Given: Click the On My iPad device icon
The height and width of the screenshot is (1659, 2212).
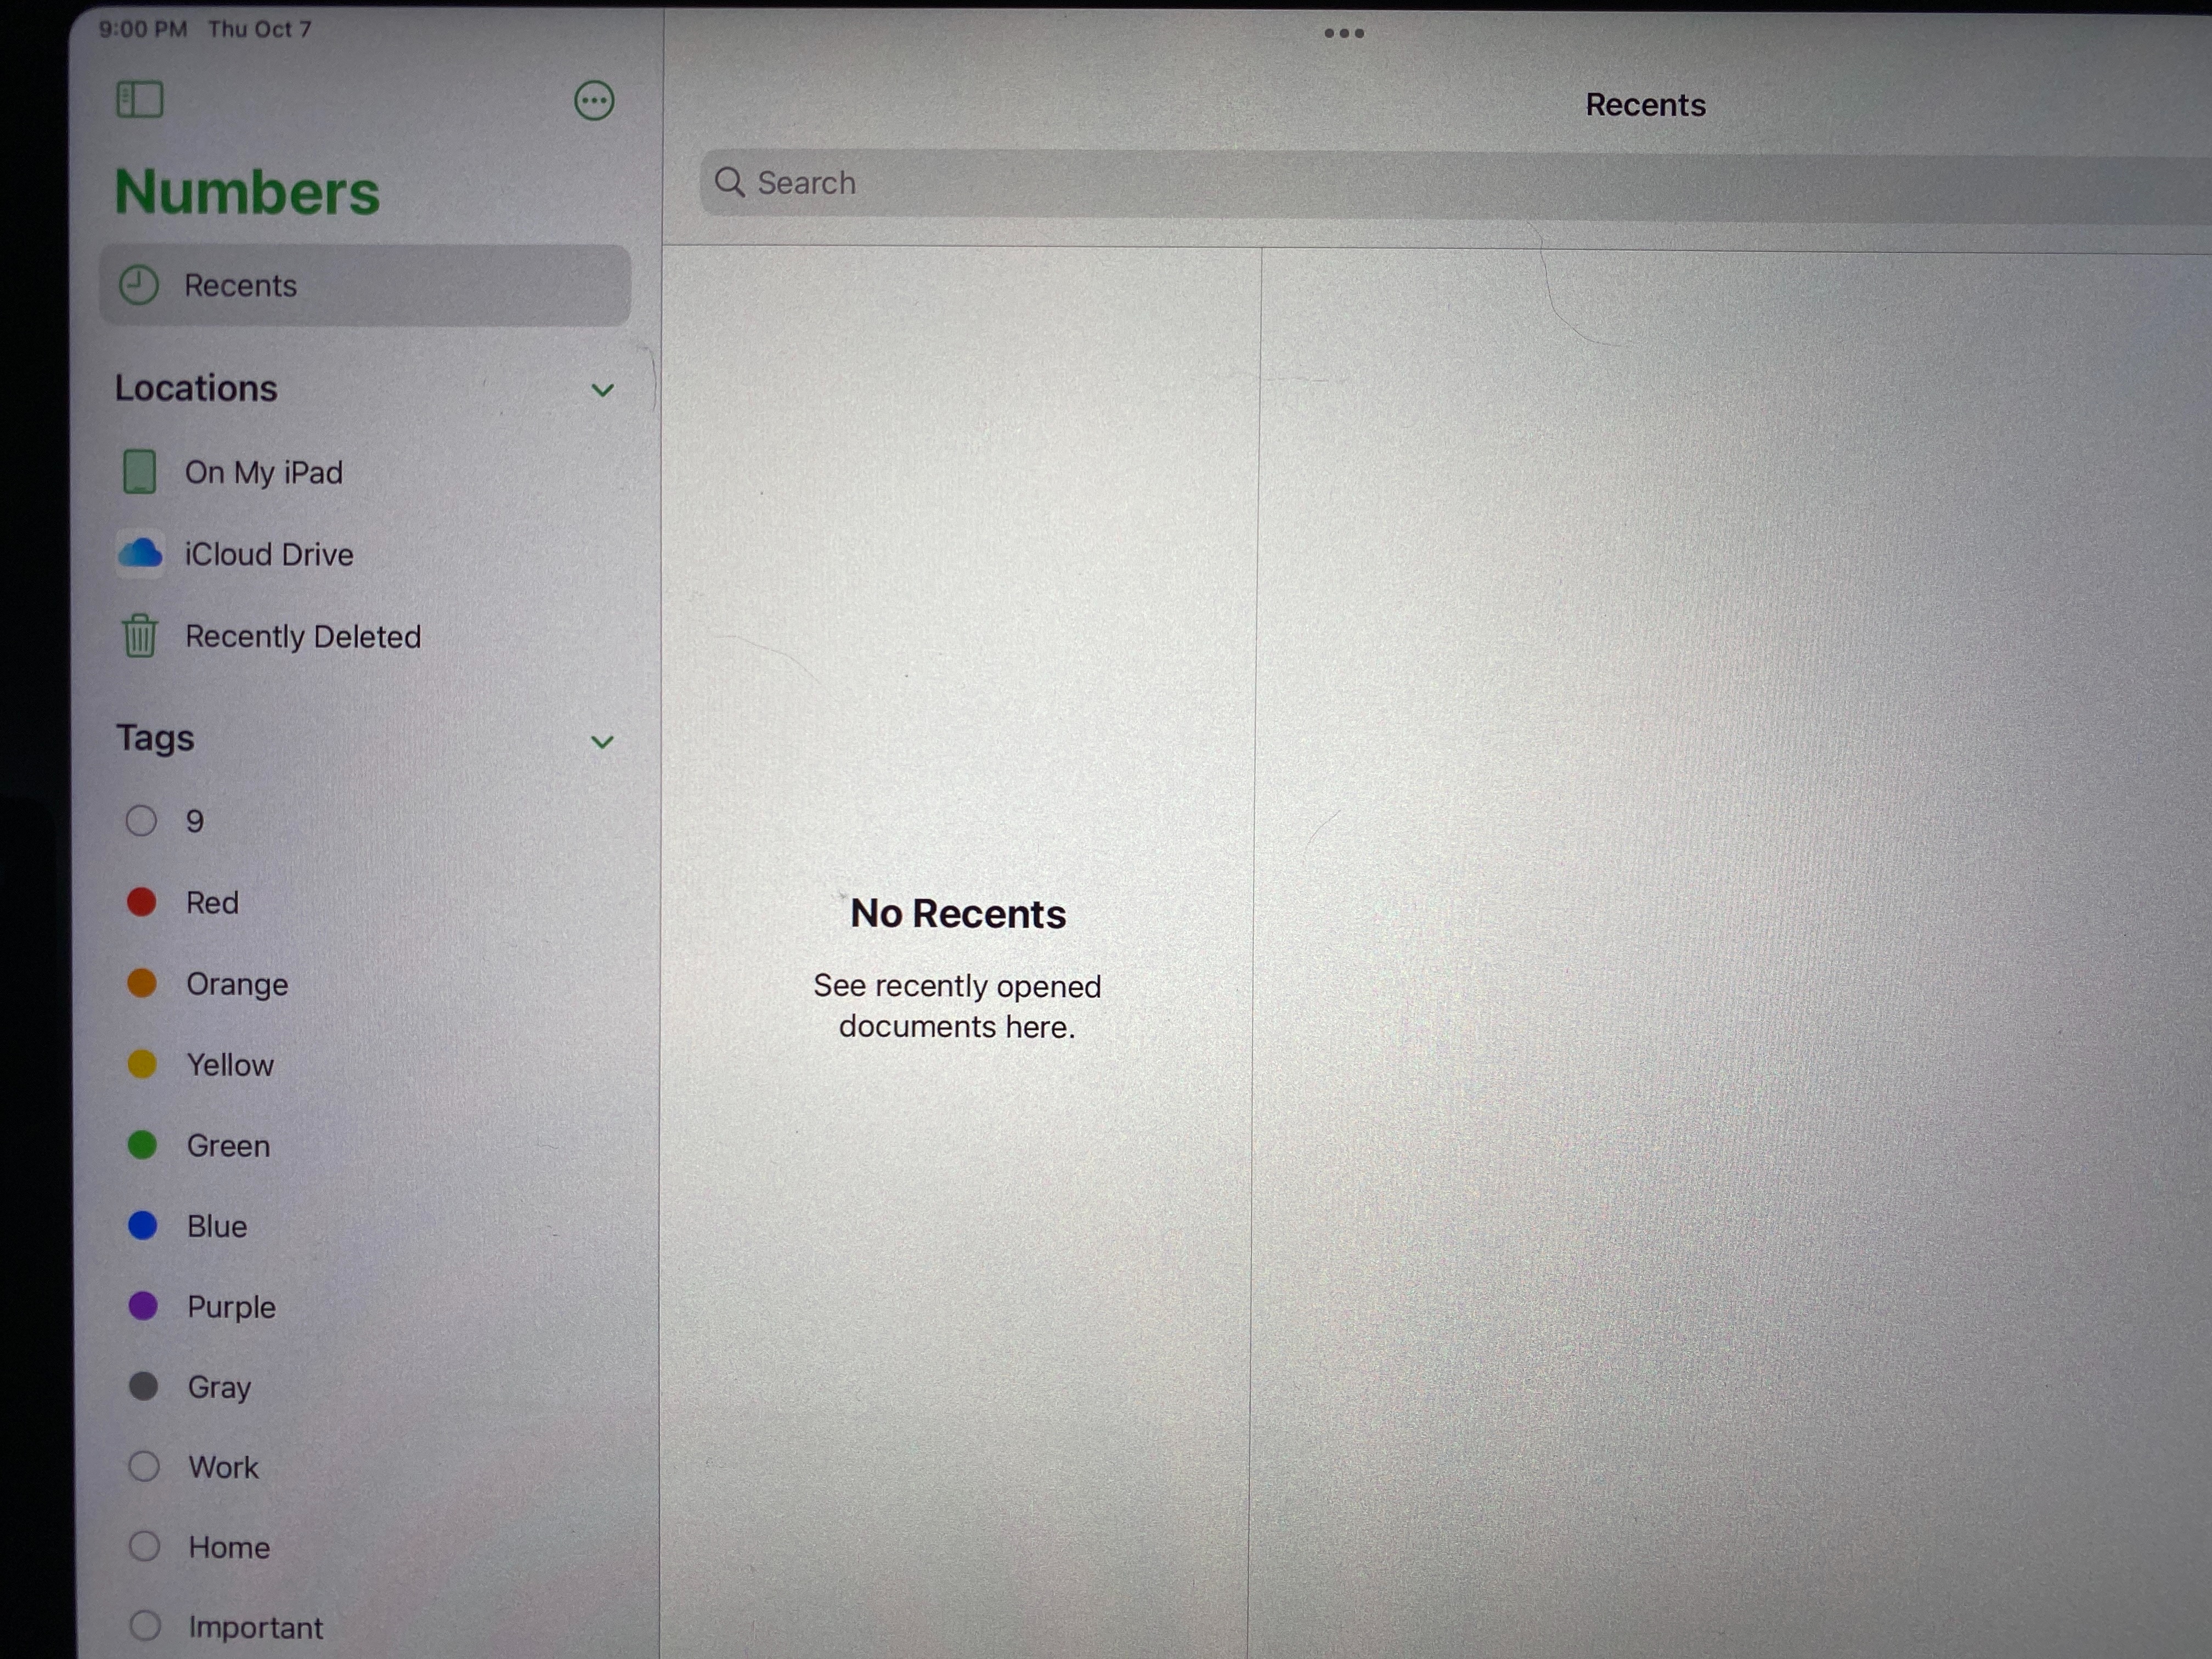Looking at the screenshot, I should click(139, 472).
